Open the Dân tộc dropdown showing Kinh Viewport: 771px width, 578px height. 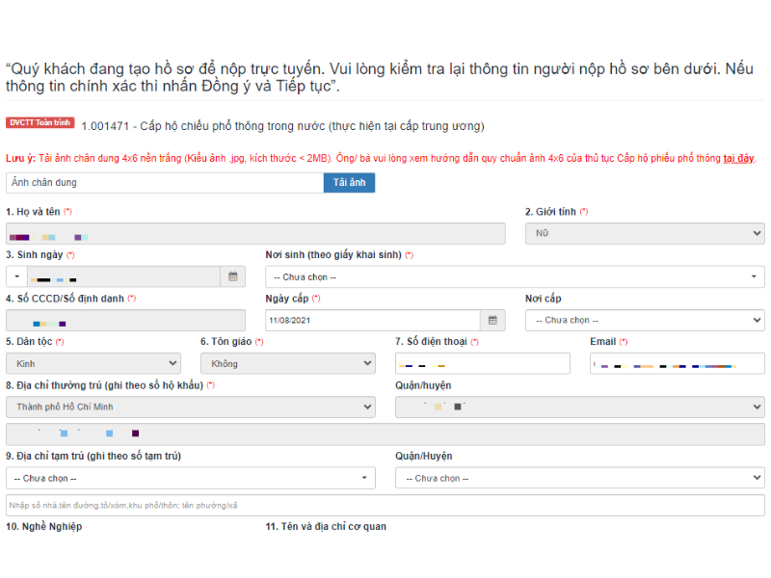(93, 364)
